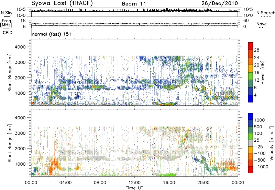Pick the grey -25 to 25 velocity segment
This screenshot has height=190, width=275.
pyautogui.click(x=251, y=143)
